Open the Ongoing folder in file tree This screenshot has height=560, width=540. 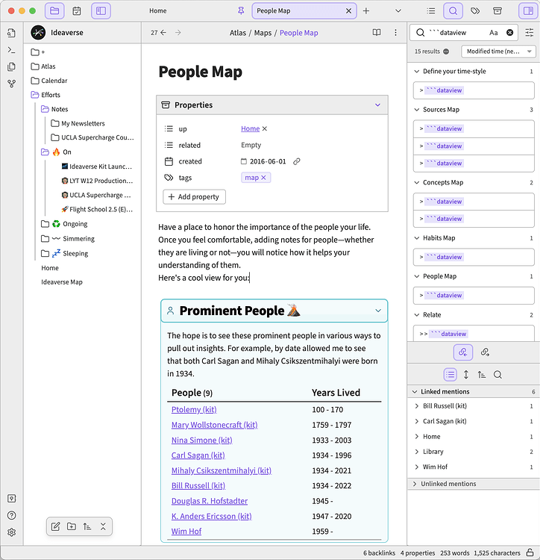[75, 224]
